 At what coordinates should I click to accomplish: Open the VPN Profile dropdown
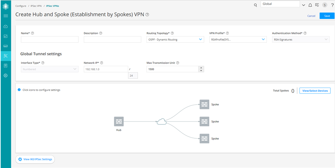tap(263, 40)
